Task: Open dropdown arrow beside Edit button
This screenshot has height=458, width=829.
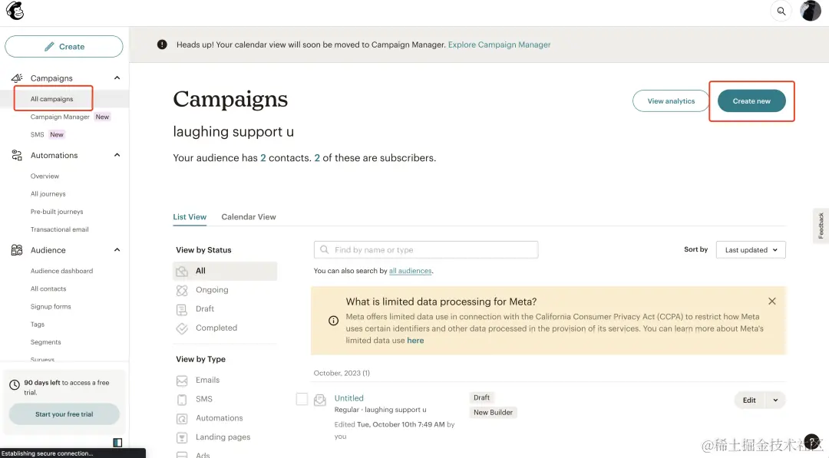Action: [775, 400]
